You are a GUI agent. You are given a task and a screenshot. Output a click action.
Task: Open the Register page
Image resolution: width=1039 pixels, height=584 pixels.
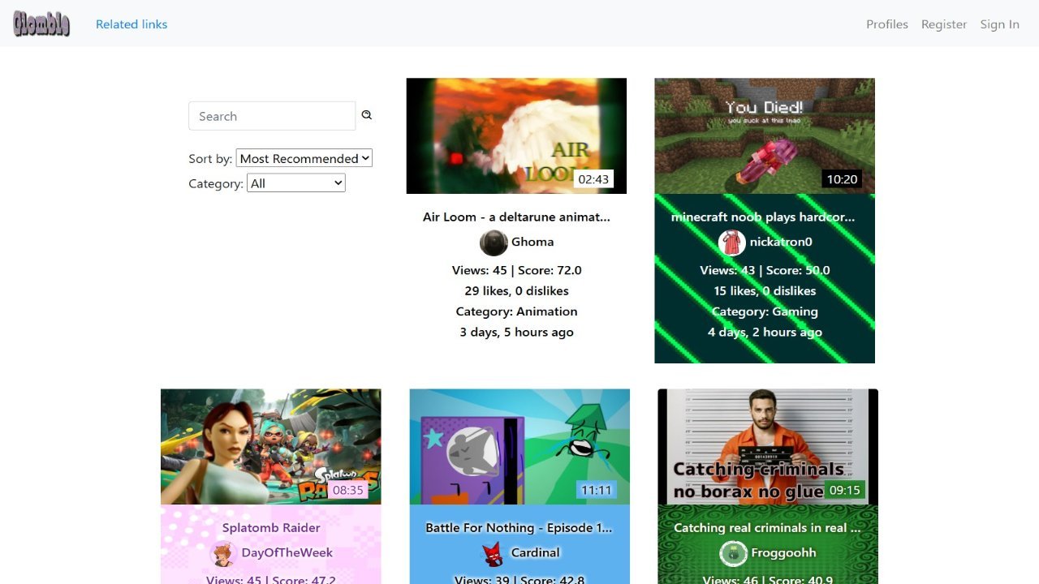[944, 24]
